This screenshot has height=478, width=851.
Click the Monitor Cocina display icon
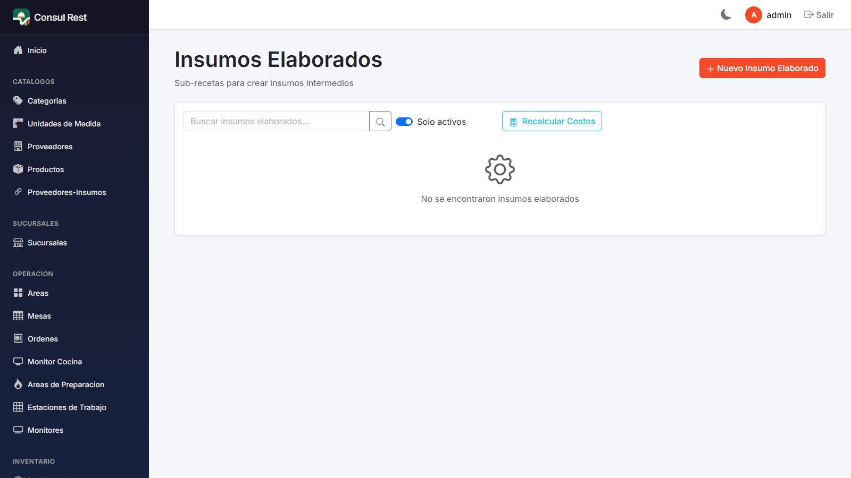tap(18, 361)
